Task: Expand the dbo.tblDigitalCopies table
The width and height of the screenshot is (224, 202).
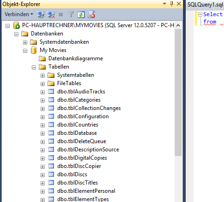Action: [x=42, y=158]
